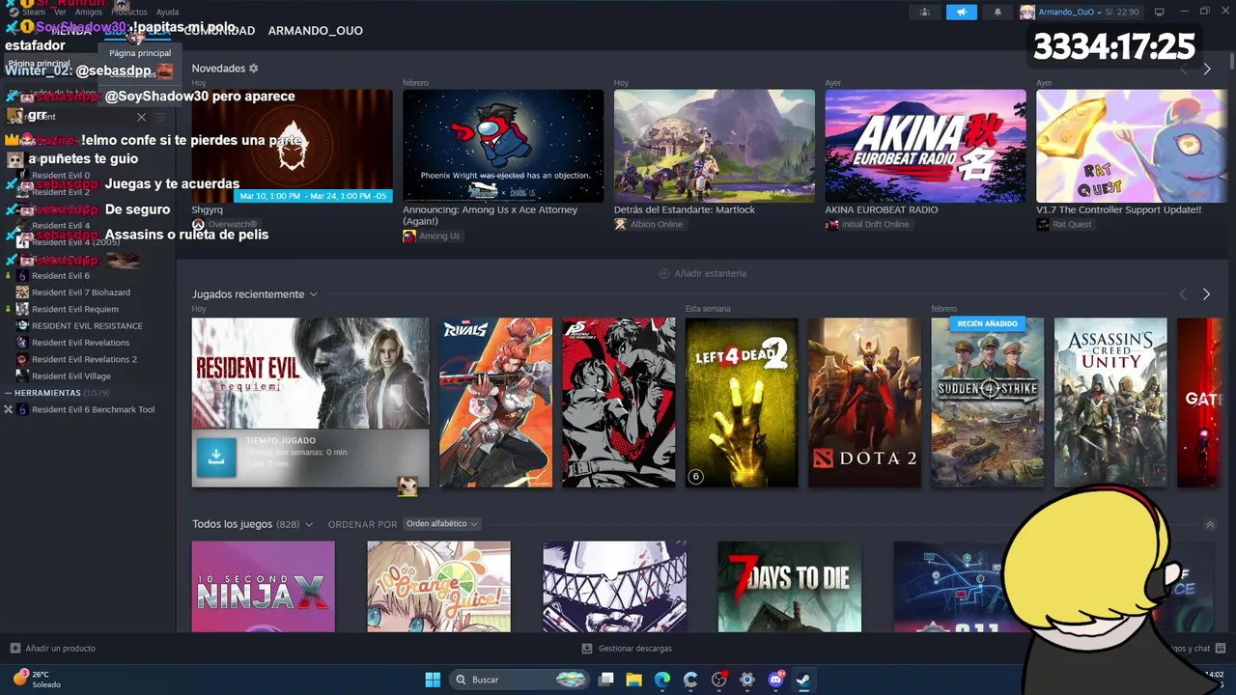This screenshot has width=1236, height=695.
Task: Open the Detrás del Estandarte: Martlock article
Action: (714, 147)
